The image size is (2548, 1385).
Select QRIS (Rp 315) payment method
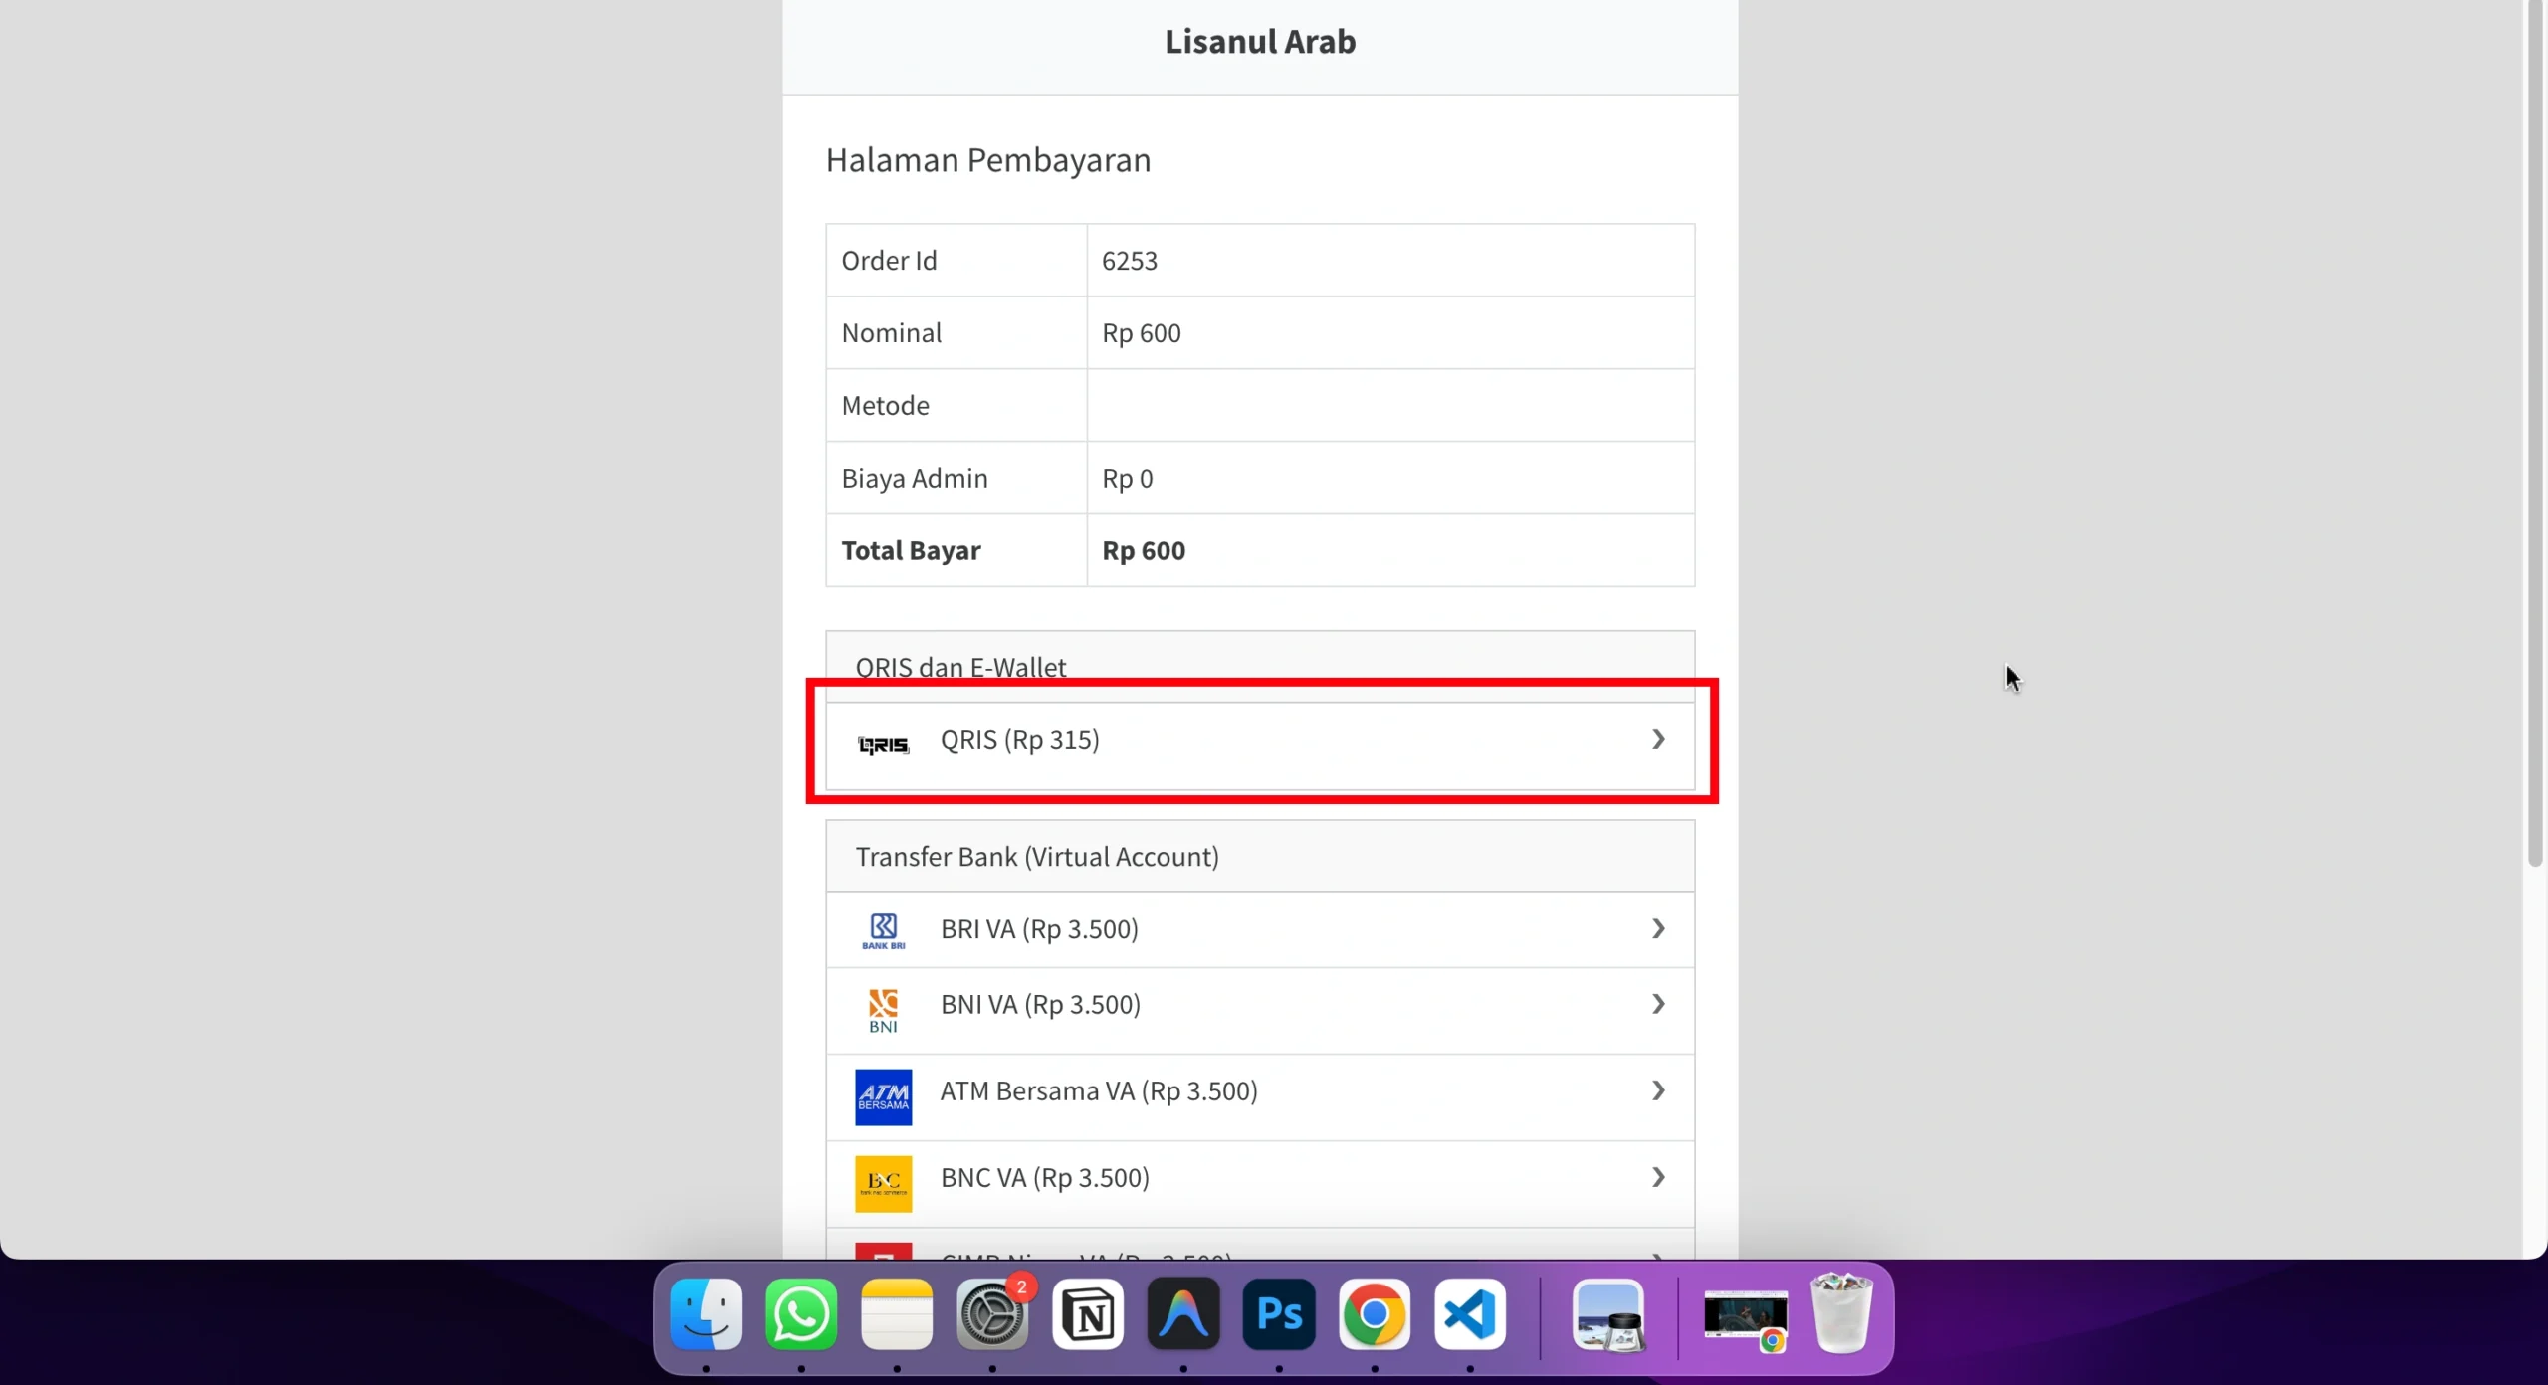tap(1019, 740)
